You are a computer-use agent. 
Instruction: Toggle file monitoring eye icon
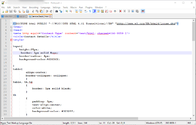[115, 11]
